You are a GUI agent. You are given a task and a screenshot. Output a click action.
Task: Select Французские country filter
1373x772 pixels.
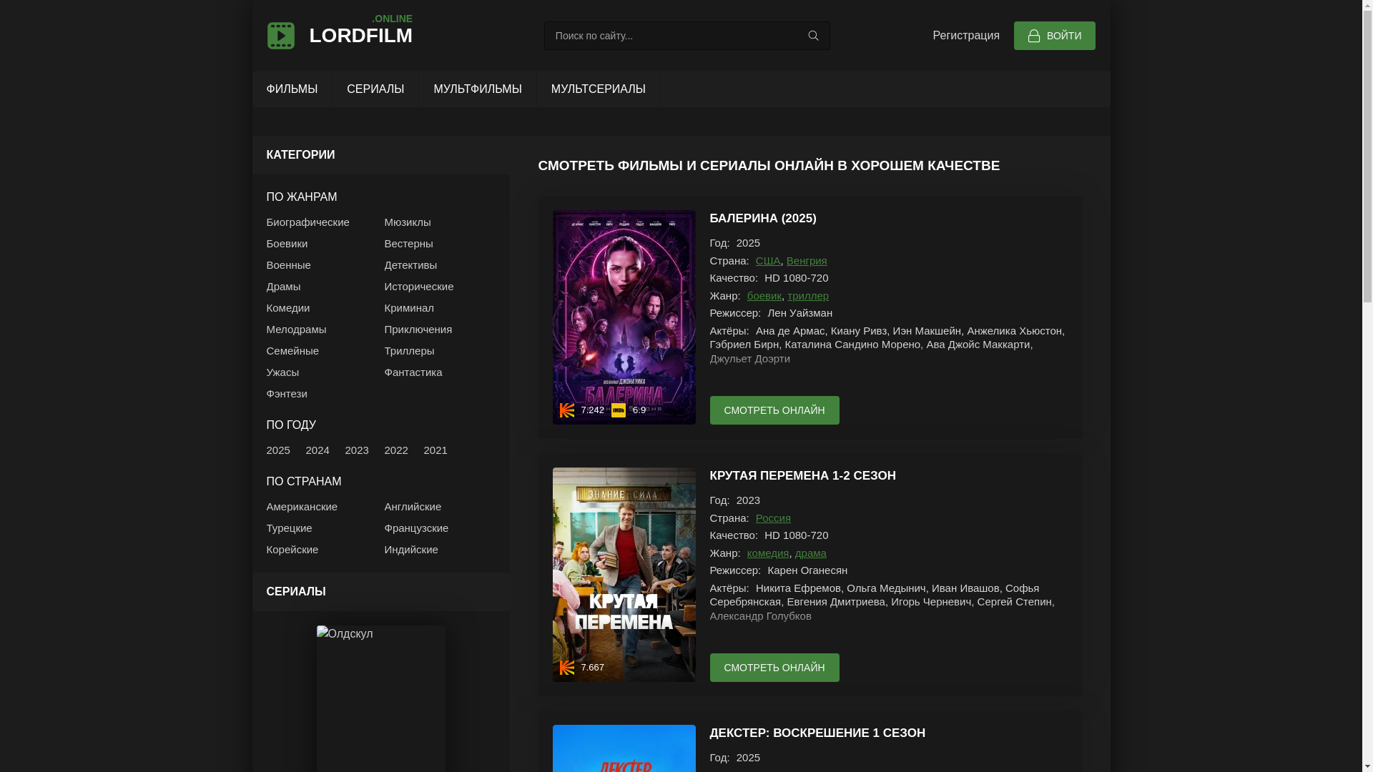coord(416,528)
